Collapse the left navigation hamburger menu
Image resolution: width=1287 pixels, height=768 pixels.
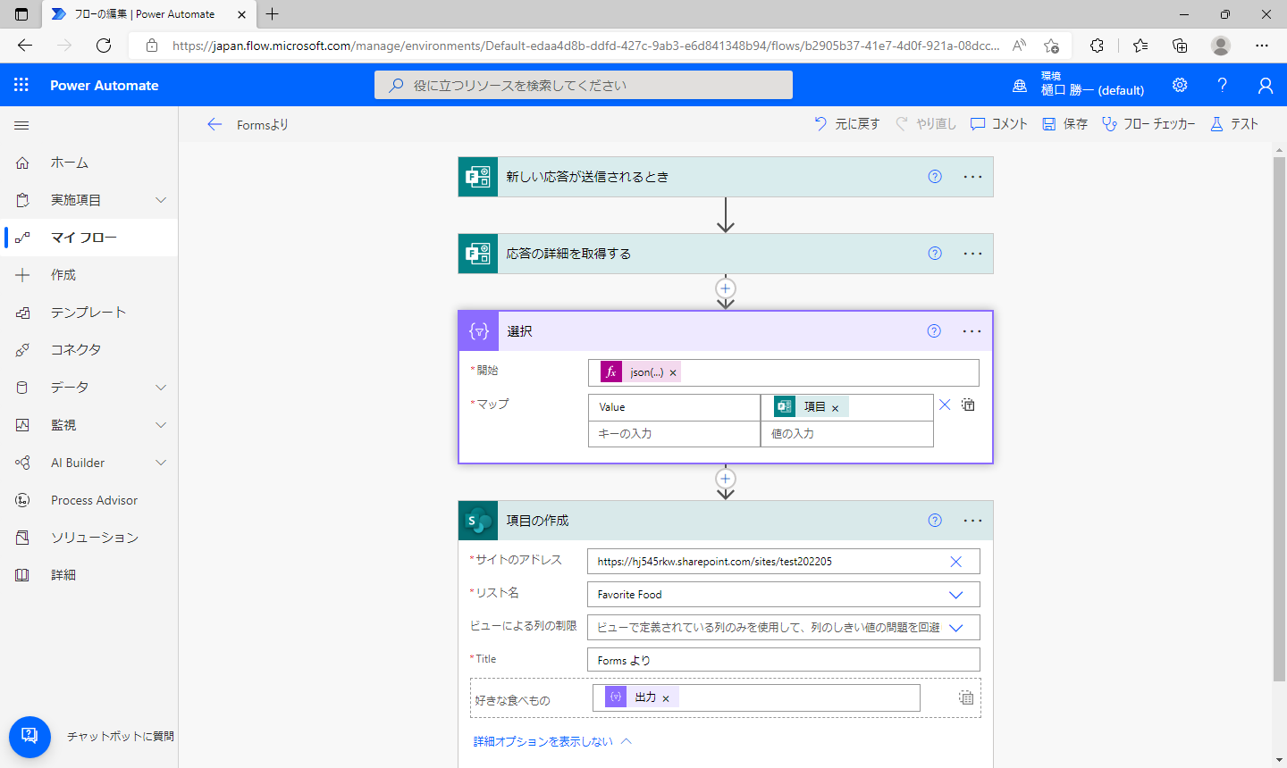pos(21,125)
